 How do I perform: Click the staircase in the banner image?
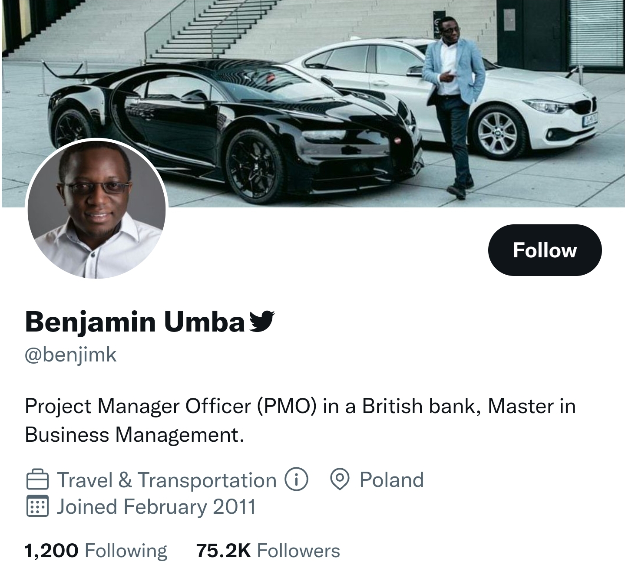[208, 30]
